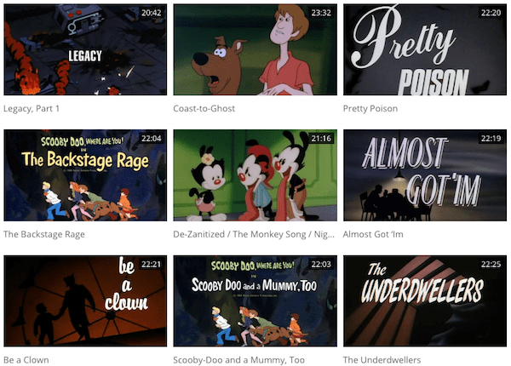Open the Coast-to-Ghost Scooby and Shaggy thumbnail
511x366 pixels.
(255, 49)
